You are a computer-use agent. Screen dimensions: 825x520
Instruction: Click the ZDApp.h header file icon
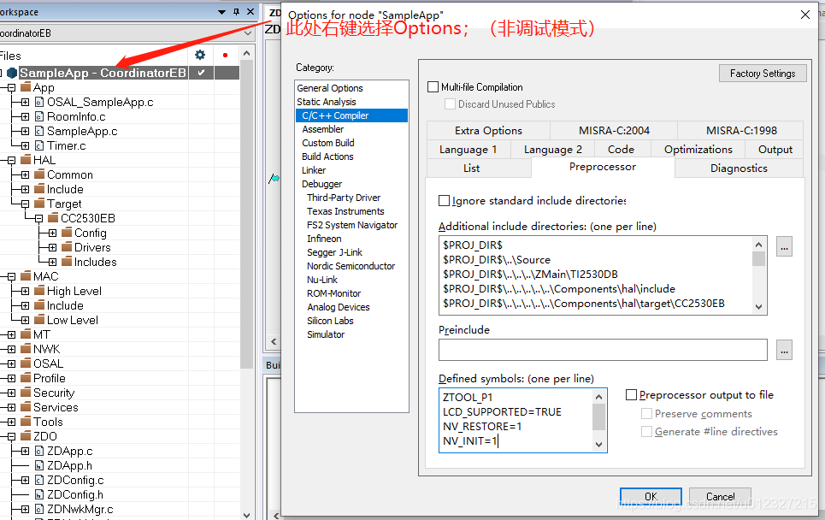coord(39,466)
